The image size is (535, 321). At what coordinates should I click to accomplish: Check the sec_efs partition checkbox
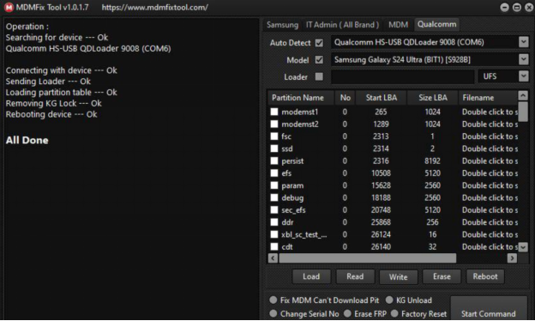coord(274,210)
